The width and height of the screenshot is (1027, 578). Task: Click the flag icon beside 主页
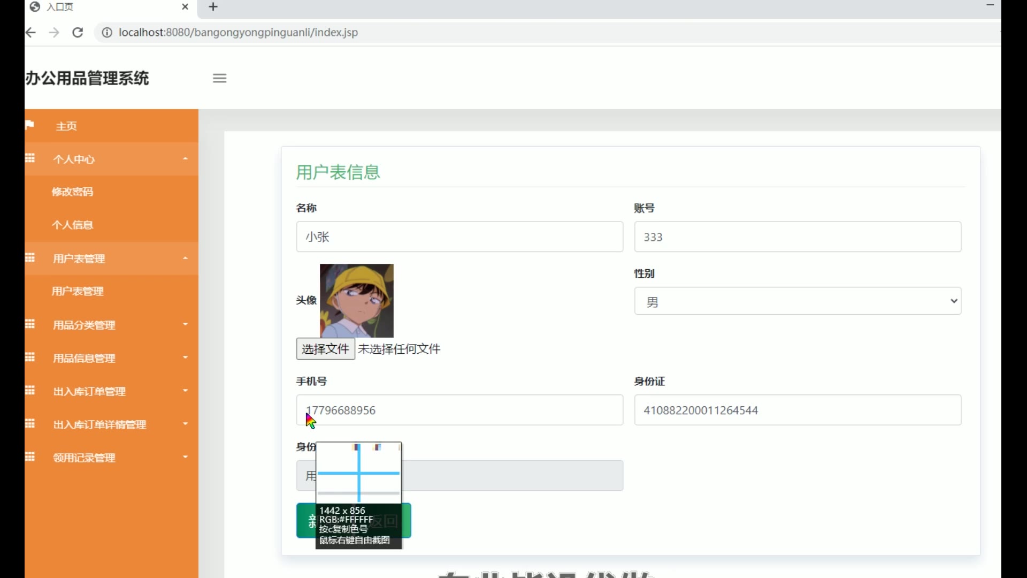coord(30,125)
